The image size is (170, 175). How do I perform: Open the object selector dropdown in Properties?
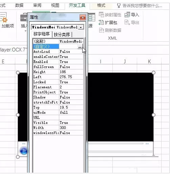[81, 27]
